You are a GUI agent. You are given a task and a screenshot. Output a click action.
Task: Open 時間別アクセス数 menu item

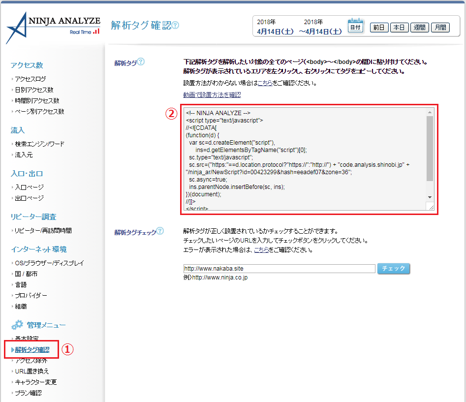37,101
